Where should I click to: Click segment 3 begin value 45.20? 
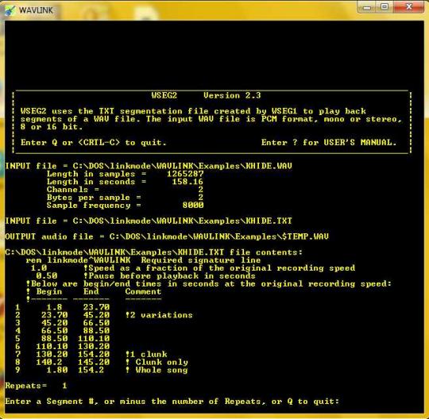point(55,323)
